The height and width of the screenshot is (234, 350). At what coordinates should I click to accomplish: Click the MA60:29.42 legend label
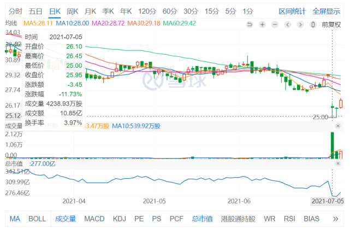[x=180, y=24]
